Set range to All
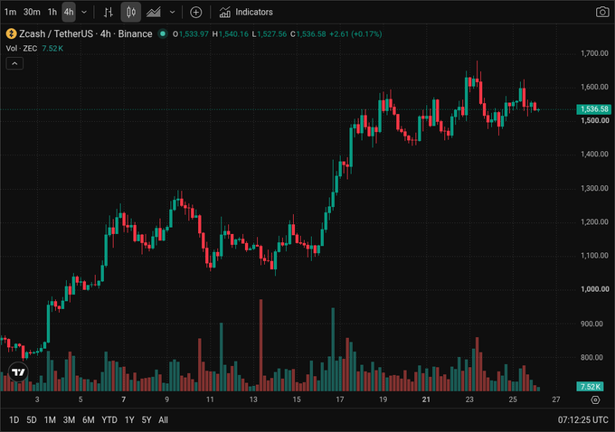The width and height of the screenshot is (615, 432). pyautogui.click(x=163, y=420)
